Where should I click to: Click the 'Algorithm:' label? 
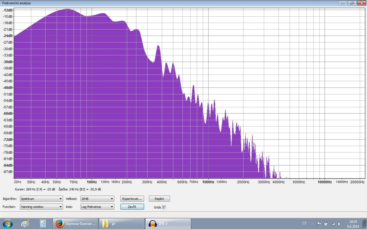9,199
